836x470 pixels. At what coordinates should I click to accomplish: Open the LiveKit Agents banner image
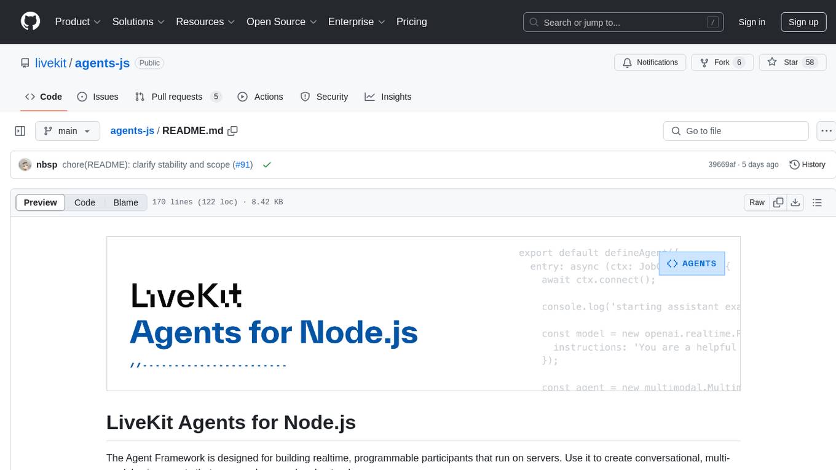[x=424, y=314]
